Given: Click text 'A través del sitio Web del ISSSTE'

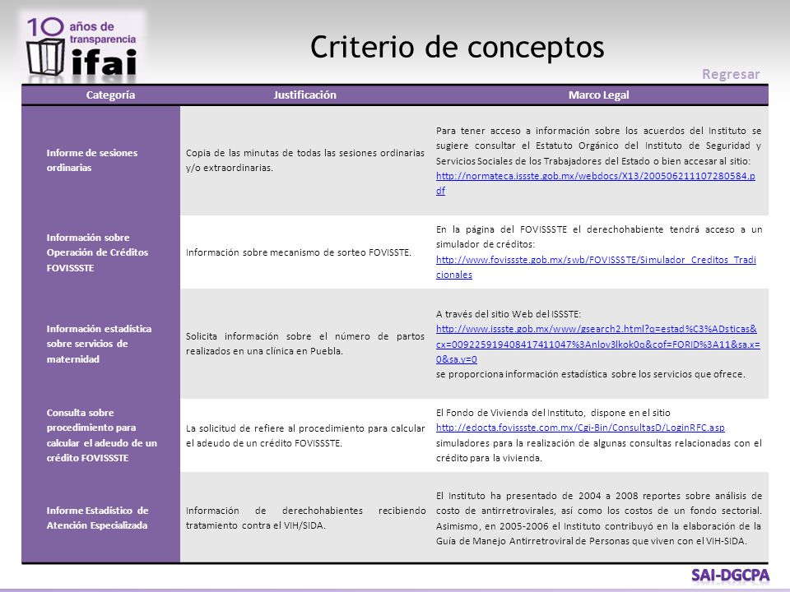Looking at the screenshot, I should click(x=509, y=313).
